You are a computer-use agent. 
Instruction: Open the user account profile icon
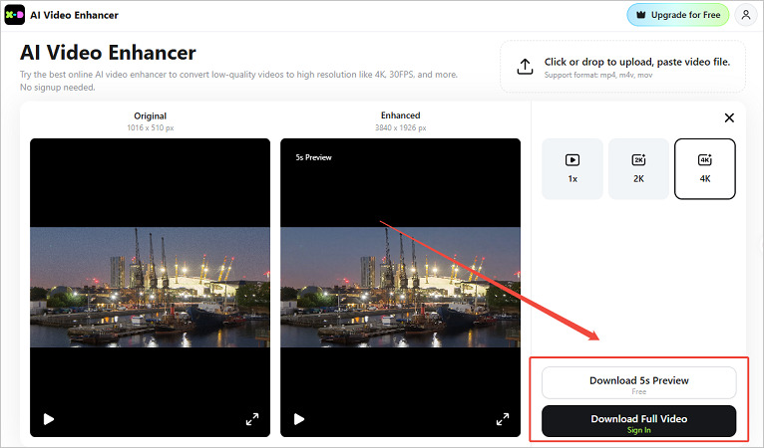coord(745,15)
